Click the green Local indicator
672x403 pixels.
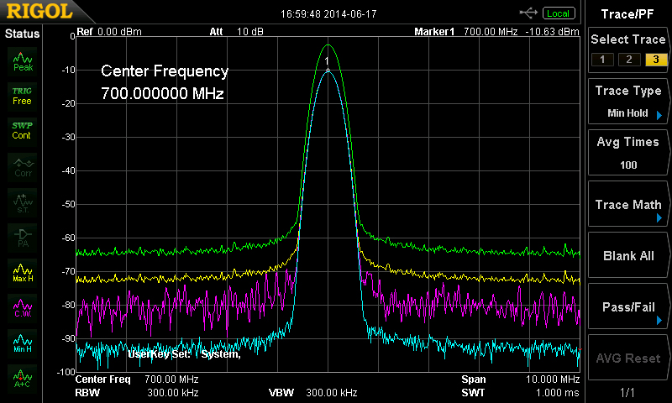click(557, 13)
